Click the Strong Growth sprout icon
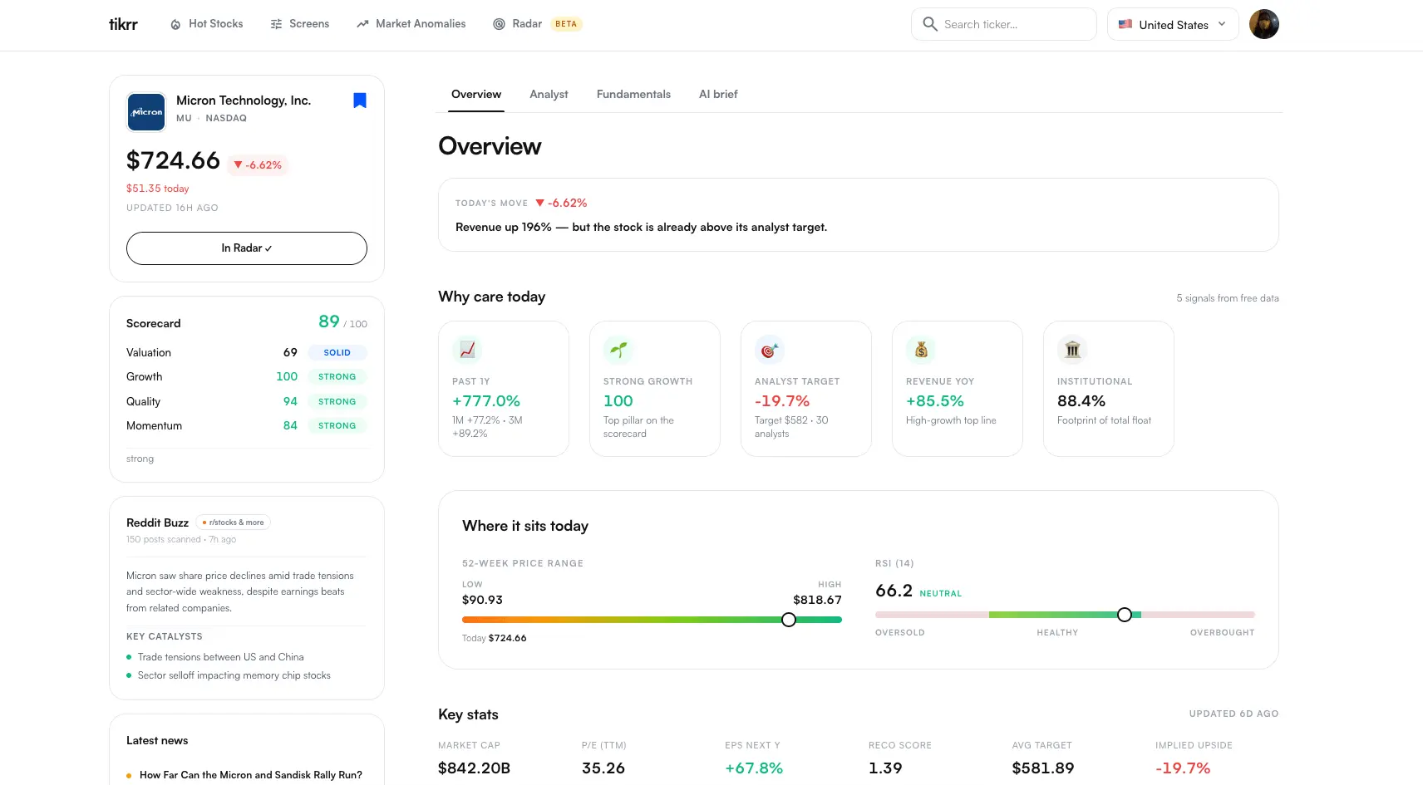1423x785 pixels. [x=618, y=350]
